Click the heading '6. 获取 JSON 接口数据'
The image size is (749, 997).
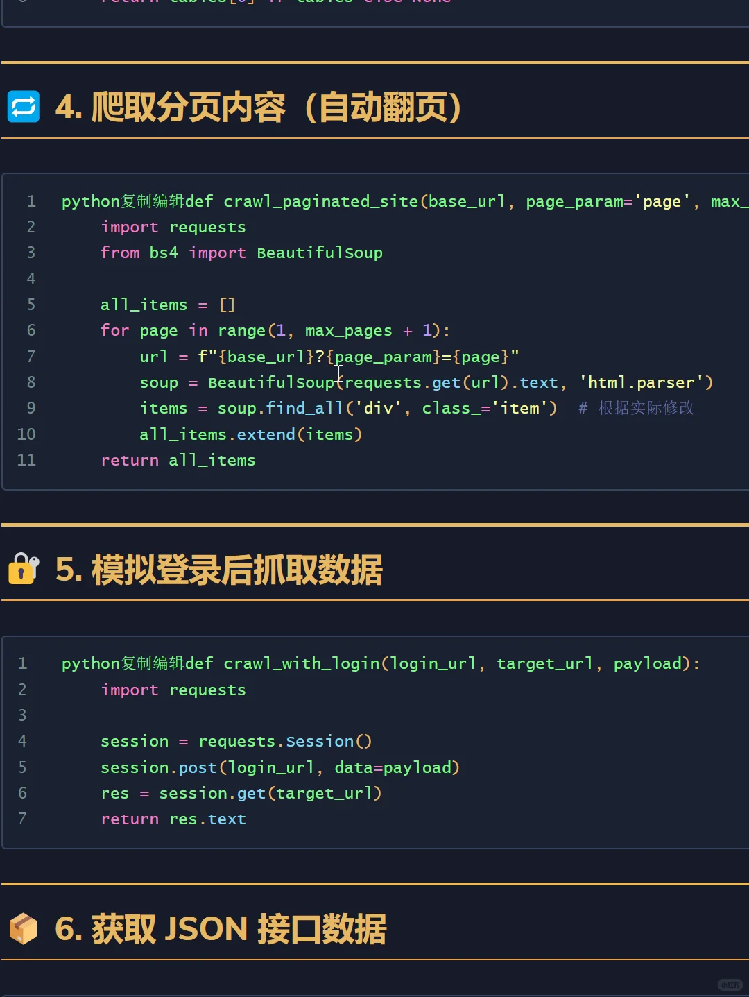[221, 929]
